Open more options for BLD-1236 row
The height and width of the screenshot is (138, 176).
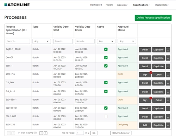click(x=168, y=125)
